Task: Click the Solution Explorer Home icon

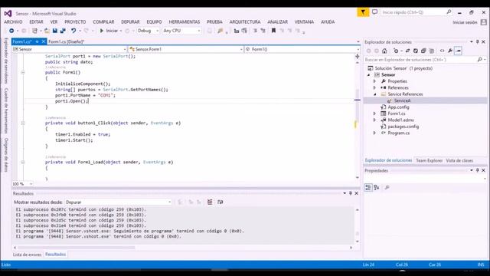Action: (384, 51)
